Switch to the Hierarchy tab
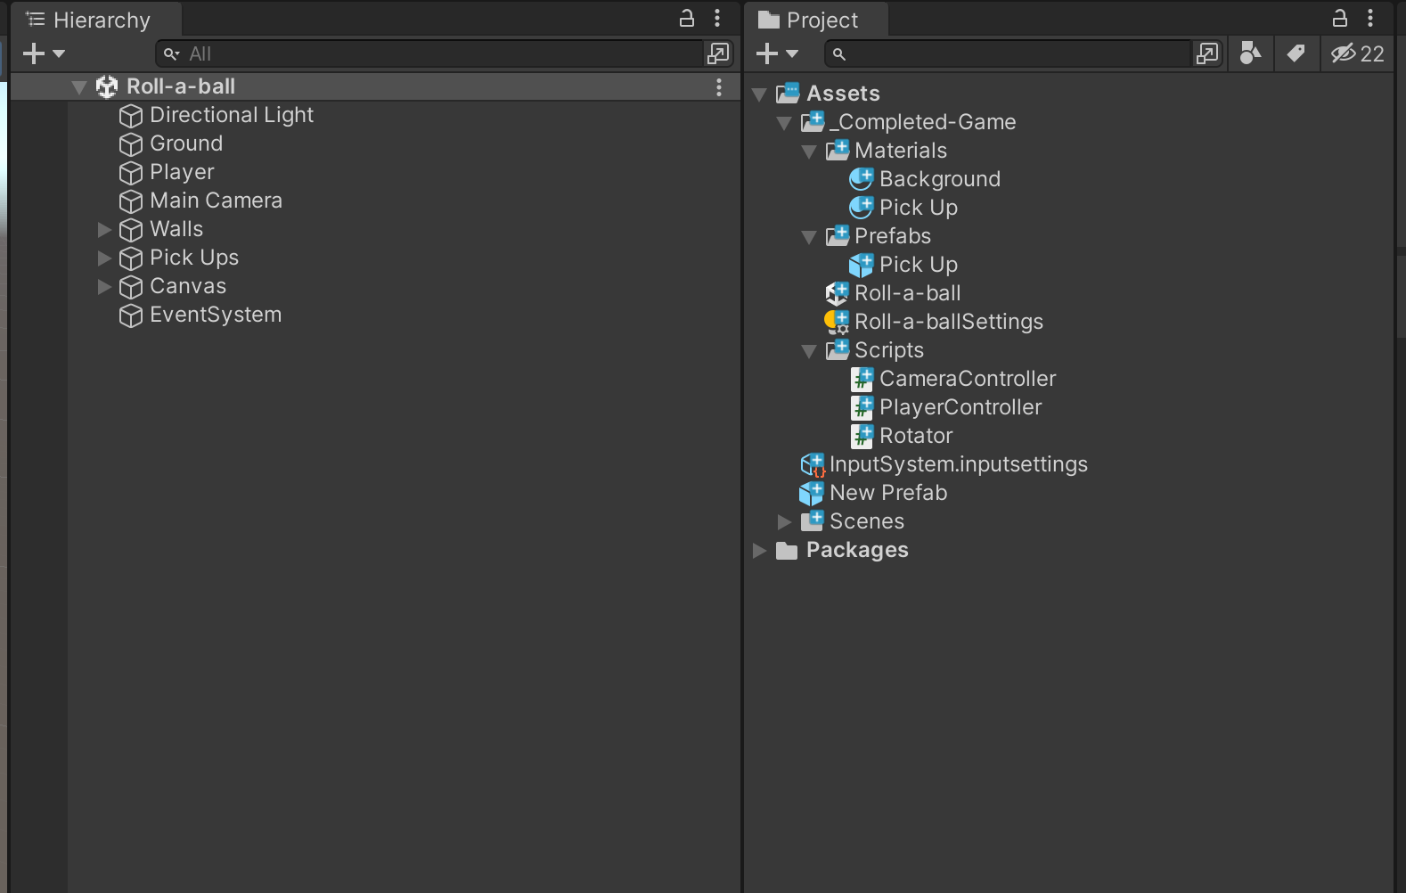1406x893 pixels. click(x=89, y=20)
